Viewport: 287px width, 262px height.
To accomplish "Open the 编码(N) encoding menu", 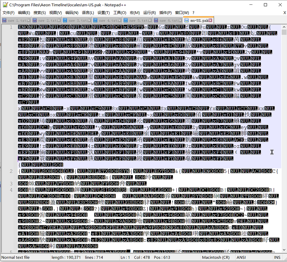I will pos(72,13).
